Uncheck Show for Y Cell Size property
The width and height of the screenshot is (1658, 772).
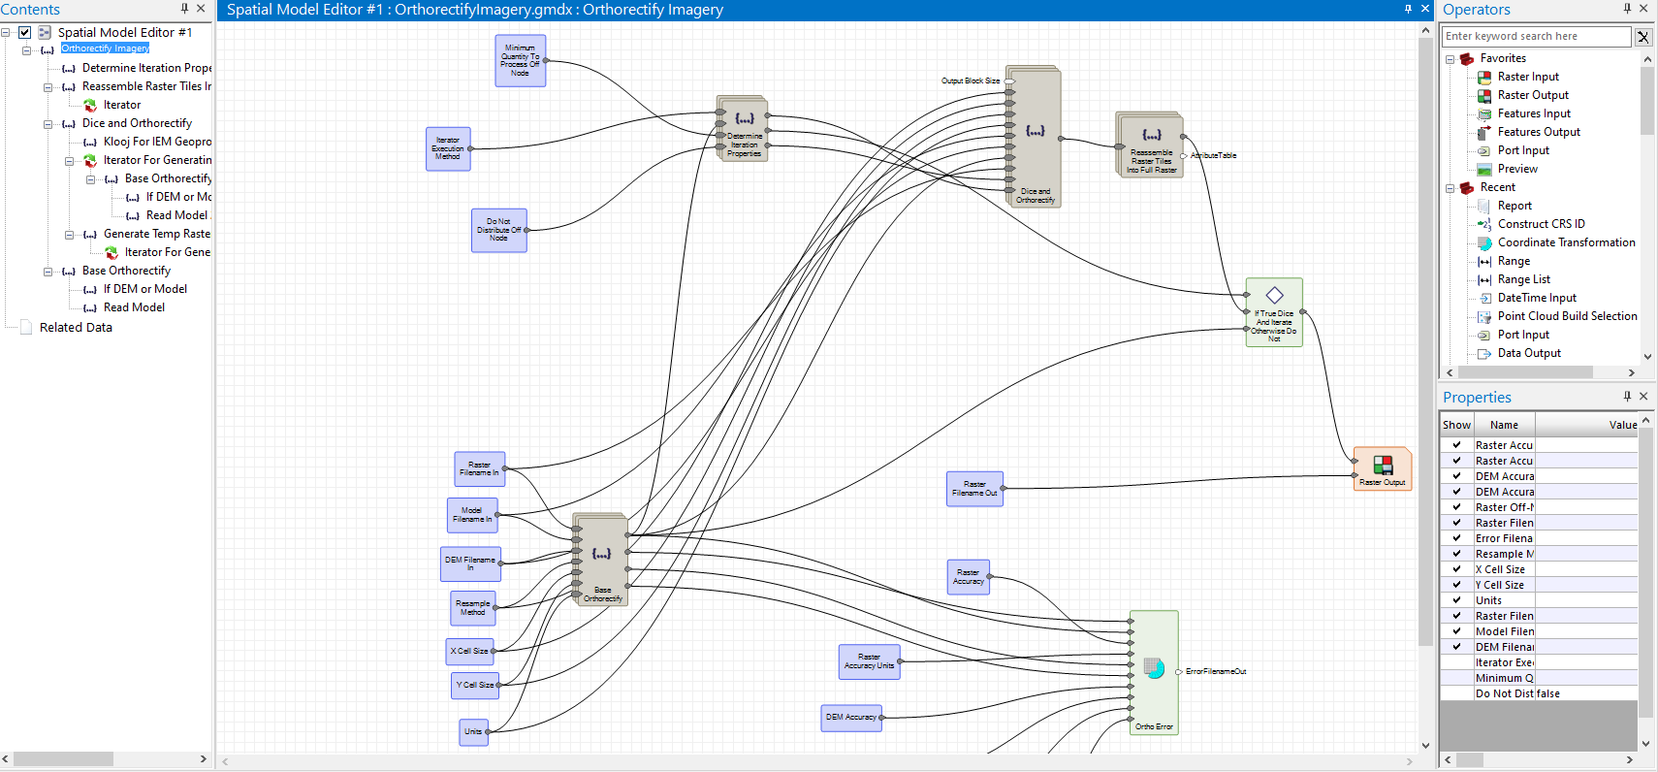tap(1456, 585)
